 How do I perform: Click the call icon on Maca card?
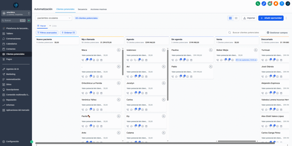(x=83, y=60)
